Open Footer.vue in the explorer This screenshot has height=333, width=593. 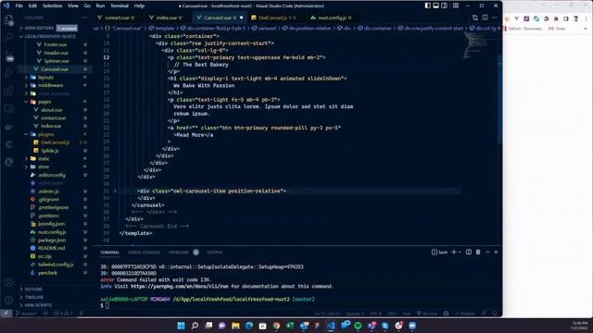point(56,44)
